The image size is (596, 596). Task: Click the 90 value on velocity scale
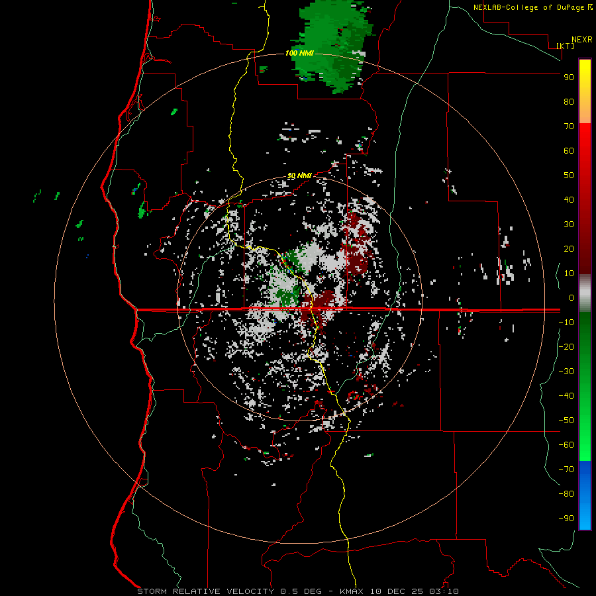click(x=569, y=77)
